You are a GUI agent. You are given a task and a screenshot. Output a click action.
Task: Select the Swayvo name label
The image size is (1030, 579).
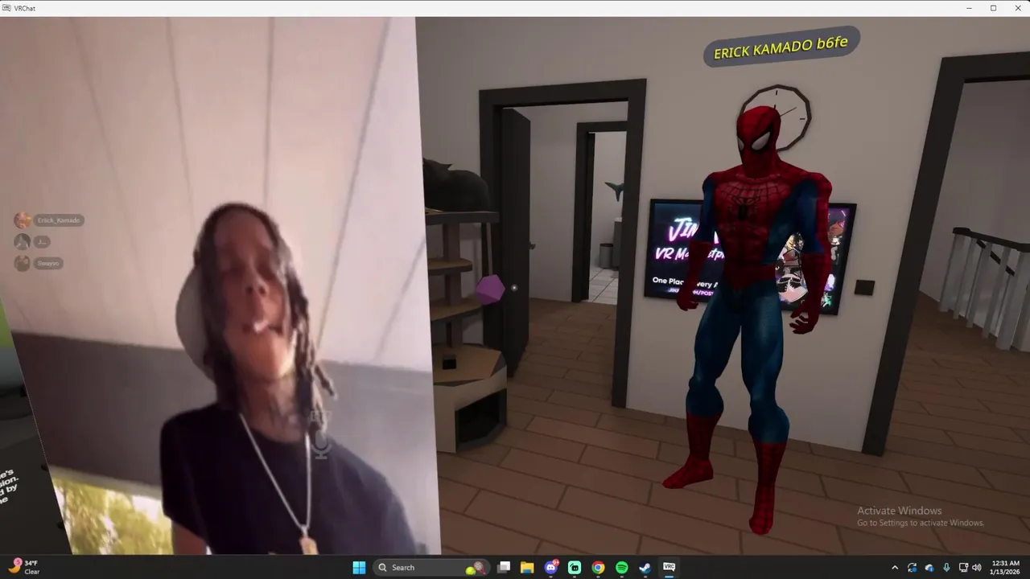coord(47,263)
